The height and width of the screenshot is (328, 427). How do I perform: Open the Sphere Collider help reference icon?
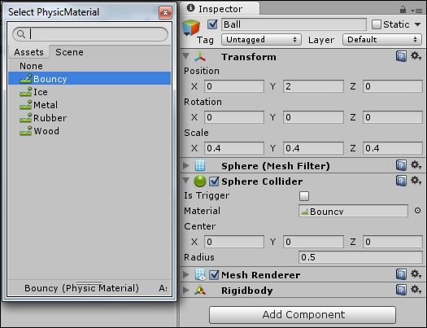coord(401,181)
